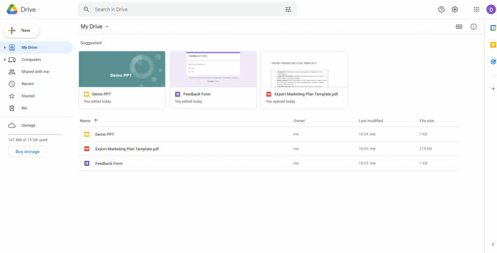The image size is (497, 253).
Task: Open Google Calendar from side panel
Action: (x=493, y=28)
